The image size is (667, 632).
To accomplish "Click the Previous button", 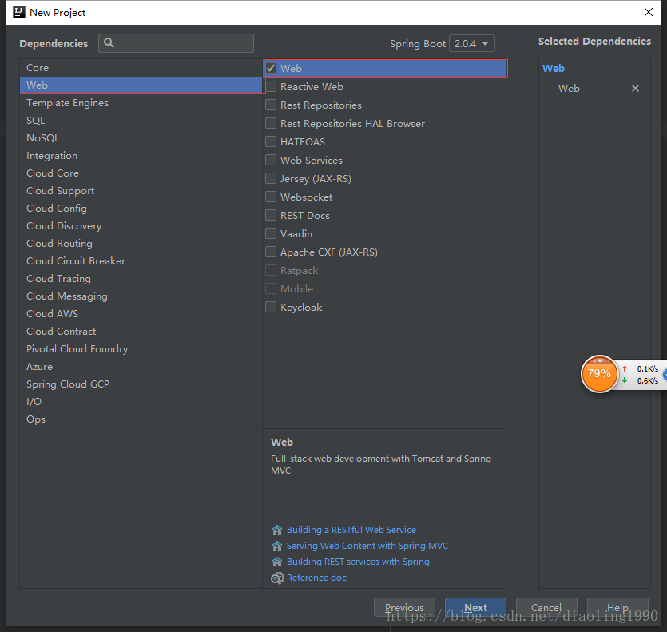I will (404, 607).
